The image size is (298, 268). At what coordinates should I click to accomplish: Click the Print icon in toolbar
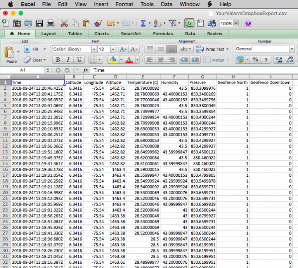(x=50, y=23)
